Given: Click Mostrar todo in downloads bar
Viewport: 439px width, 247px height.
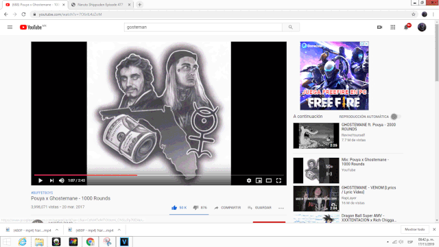Looking at the screenshot, I should coord(414,229).
